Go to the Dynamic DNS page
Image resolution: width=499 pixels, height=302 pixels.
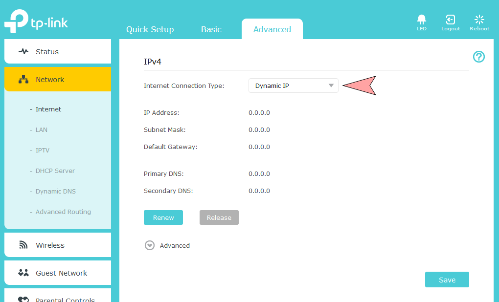pyautogui.click(x=55, y=192)
